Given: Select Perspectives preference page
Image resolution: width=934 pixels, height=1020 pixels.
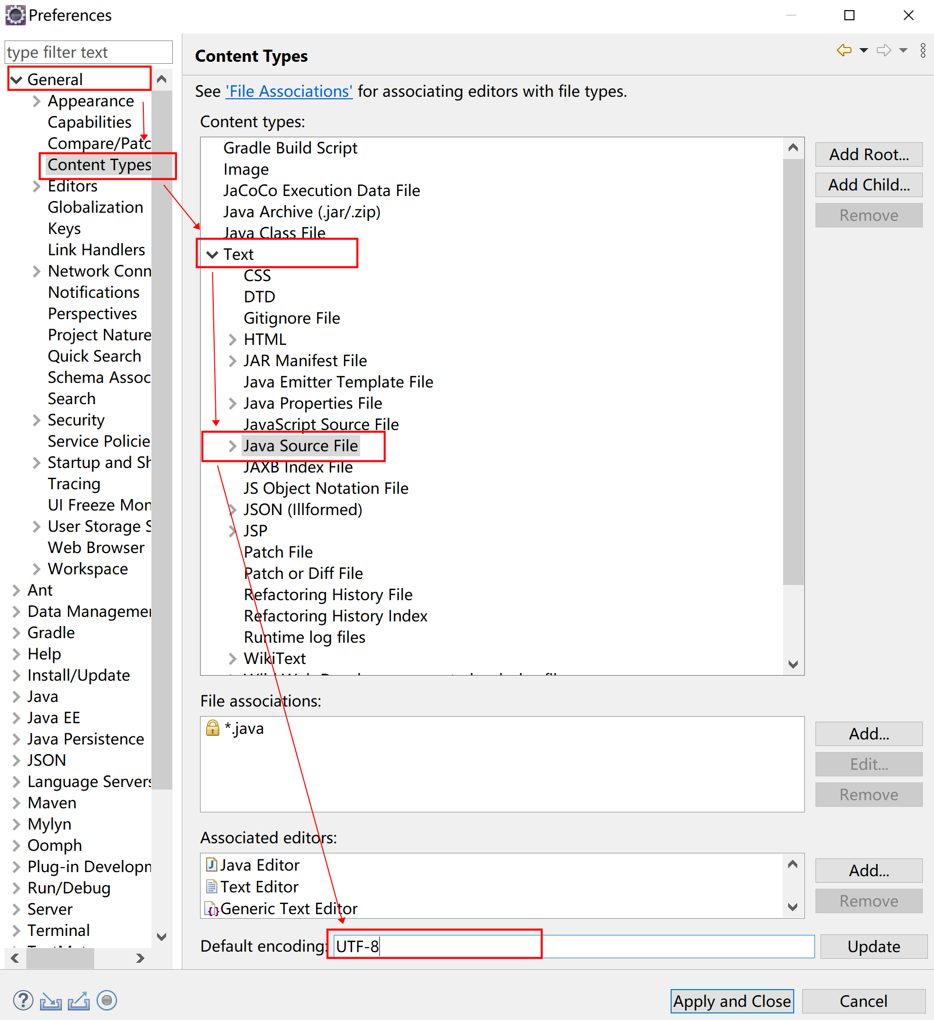Looking at the screenshot, I should pyautogui.click(x=92, y=314).
